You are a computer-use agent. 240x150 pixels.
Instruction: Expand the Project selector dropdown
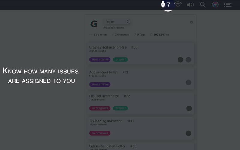tap(117, 22)
